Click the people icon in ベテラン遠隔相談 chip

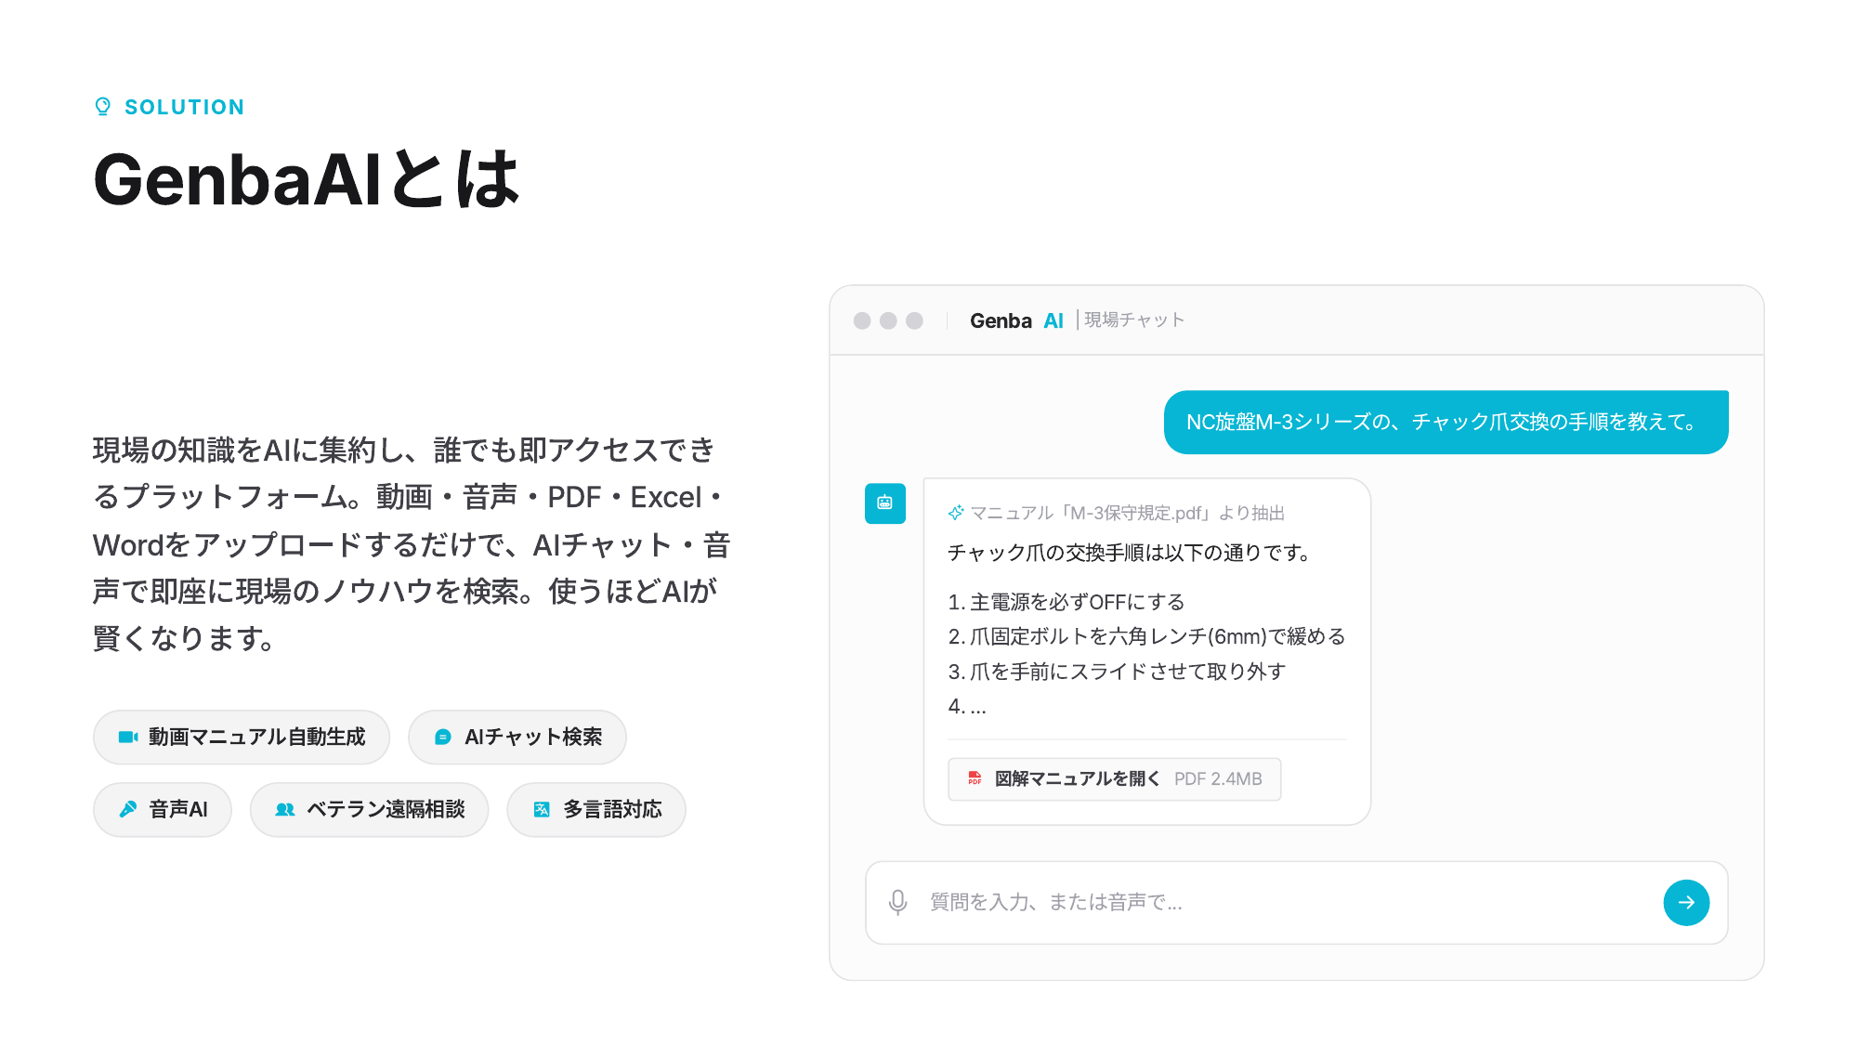(285, 809)
